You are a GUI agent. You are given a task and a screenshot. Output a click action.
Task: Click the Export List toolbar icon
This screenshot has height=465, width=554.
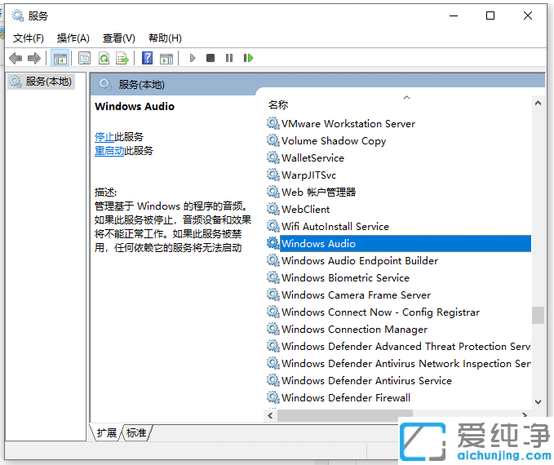pyautogui.click(x=122, y=58)
